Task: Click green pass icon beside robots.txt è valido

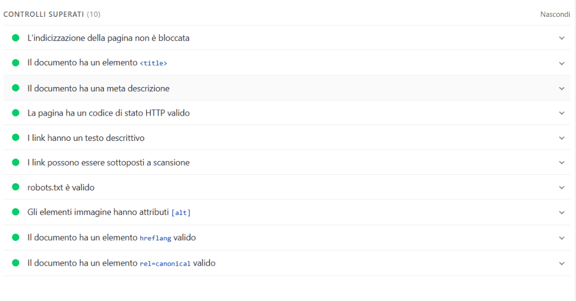Action: [16, 187]
